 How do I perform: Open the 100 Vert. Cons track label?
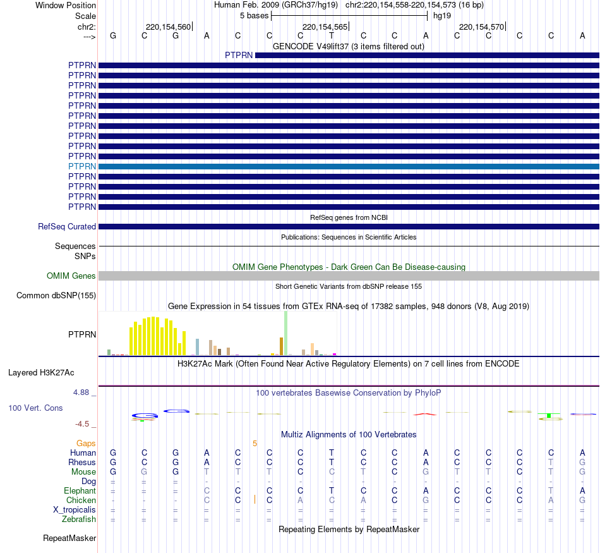[35, 408]
